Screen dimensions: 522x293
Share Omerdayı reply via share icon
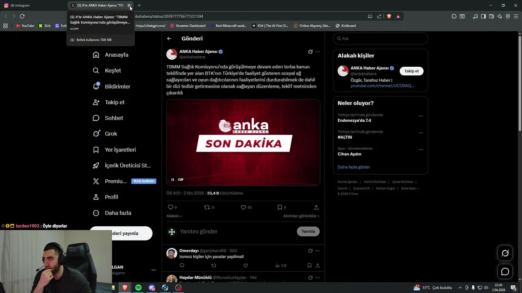click(318, 265)
